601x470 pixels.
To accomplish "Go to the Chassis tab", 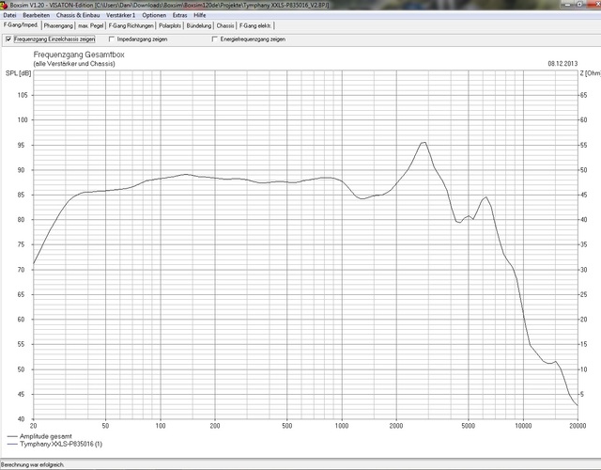I will (x=225, y=26).
